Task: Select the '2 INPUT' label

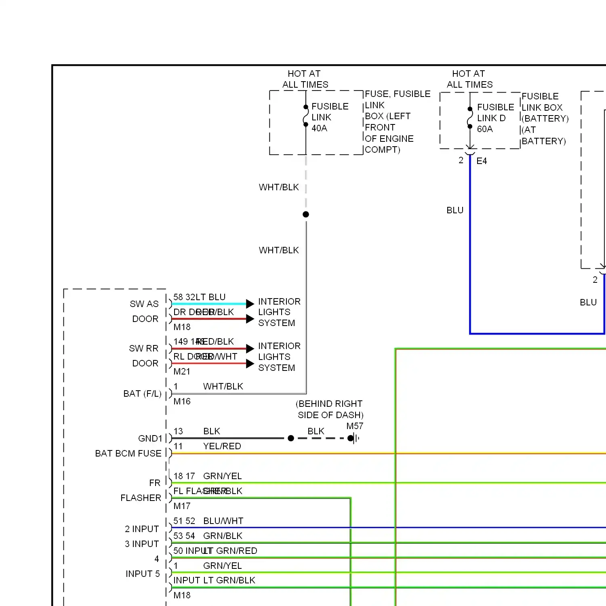Action: point(142,529)
